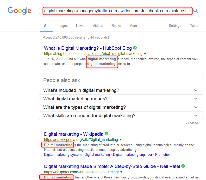Open the search Settings menu

pyautogui.click(x=175, y=26)
